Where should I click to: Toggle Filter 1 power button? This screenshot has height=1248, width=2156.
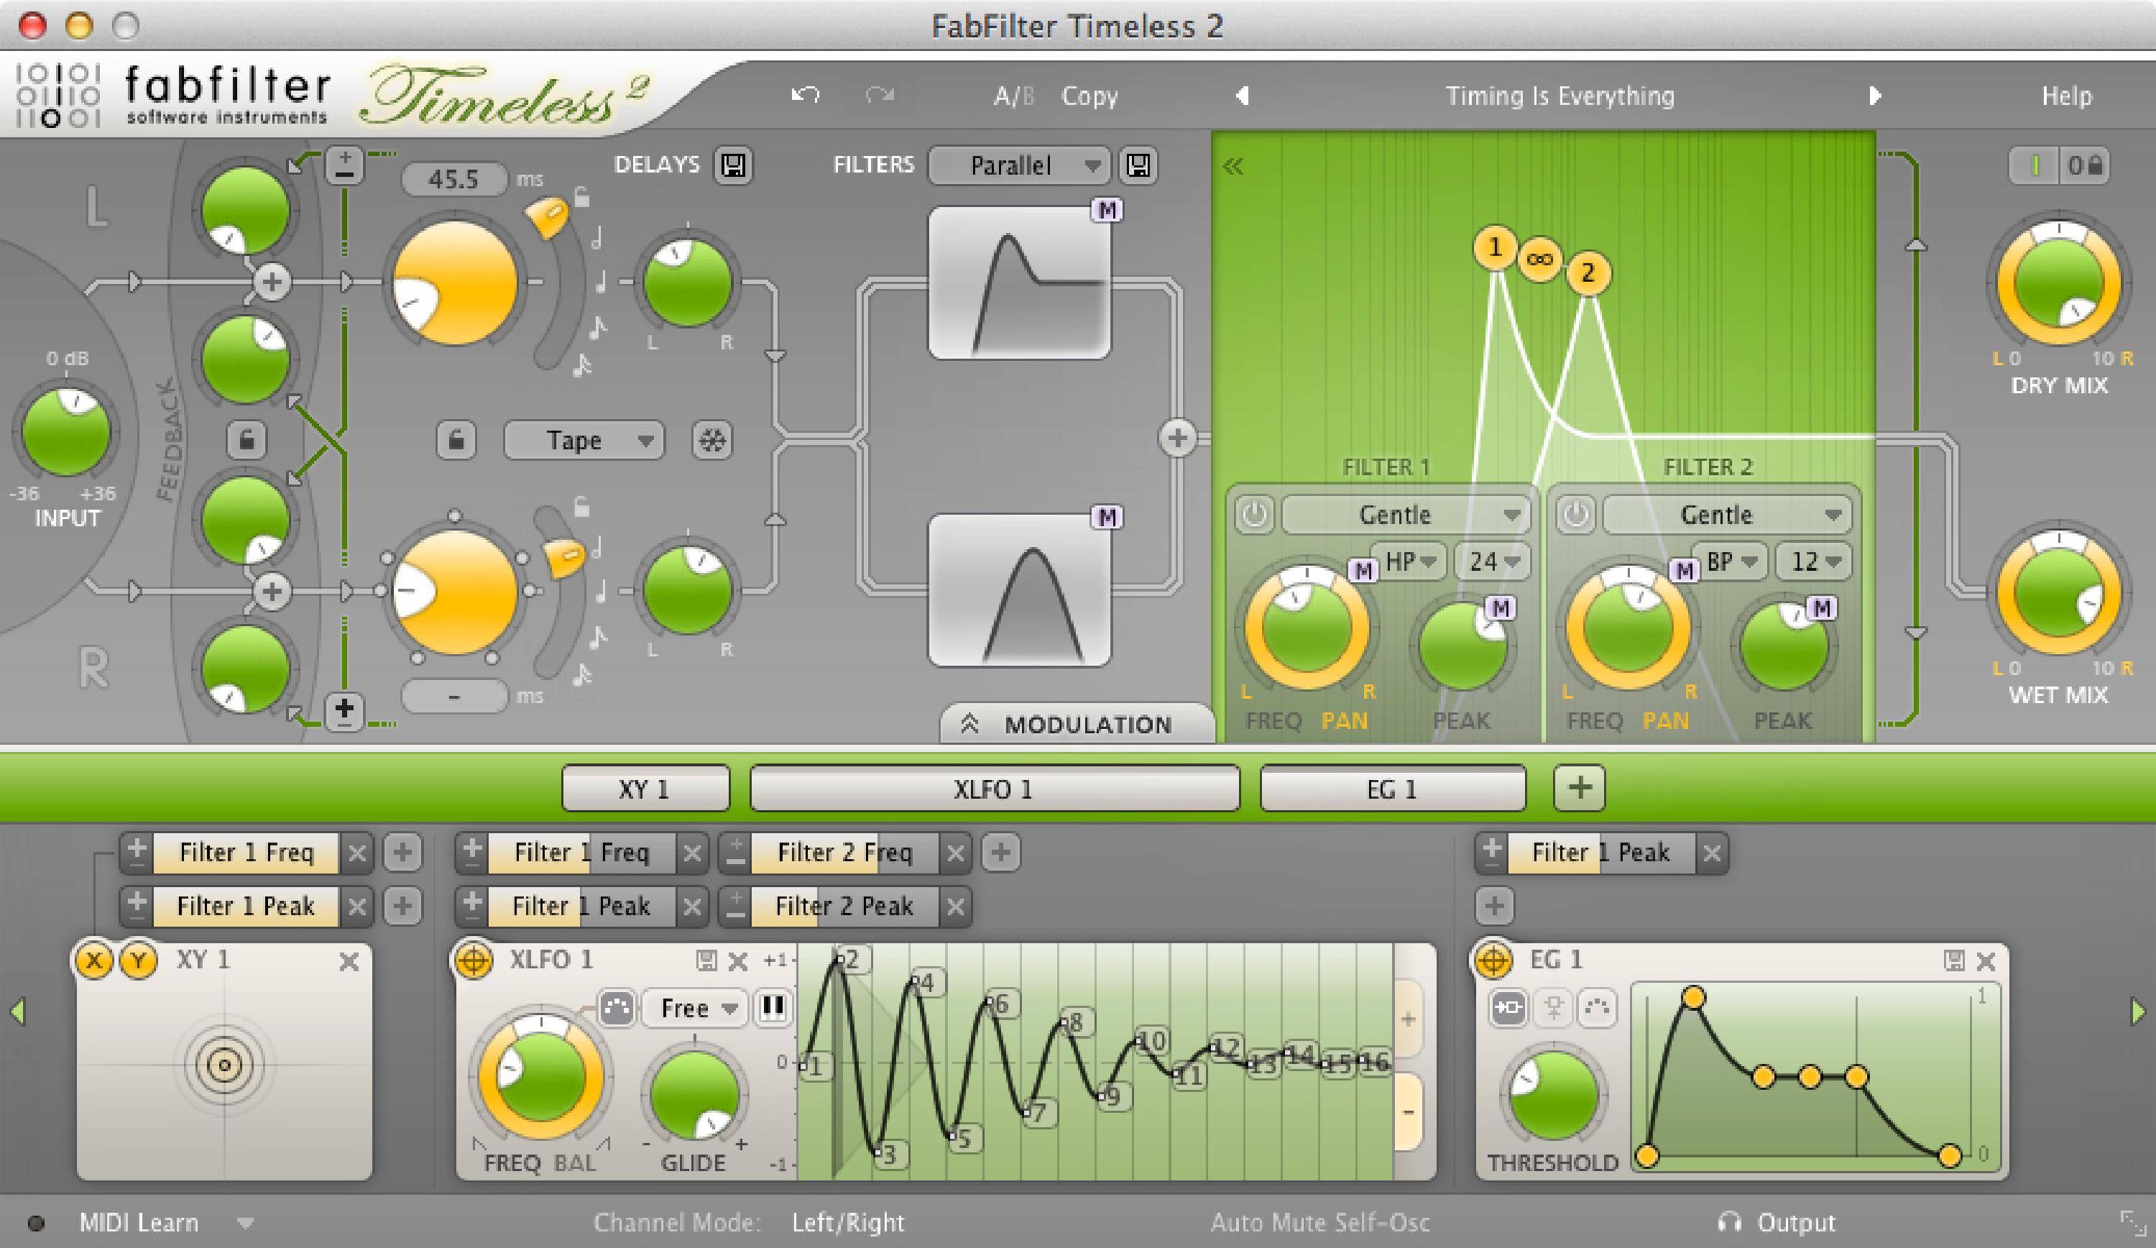click(x=1254, y=515)
